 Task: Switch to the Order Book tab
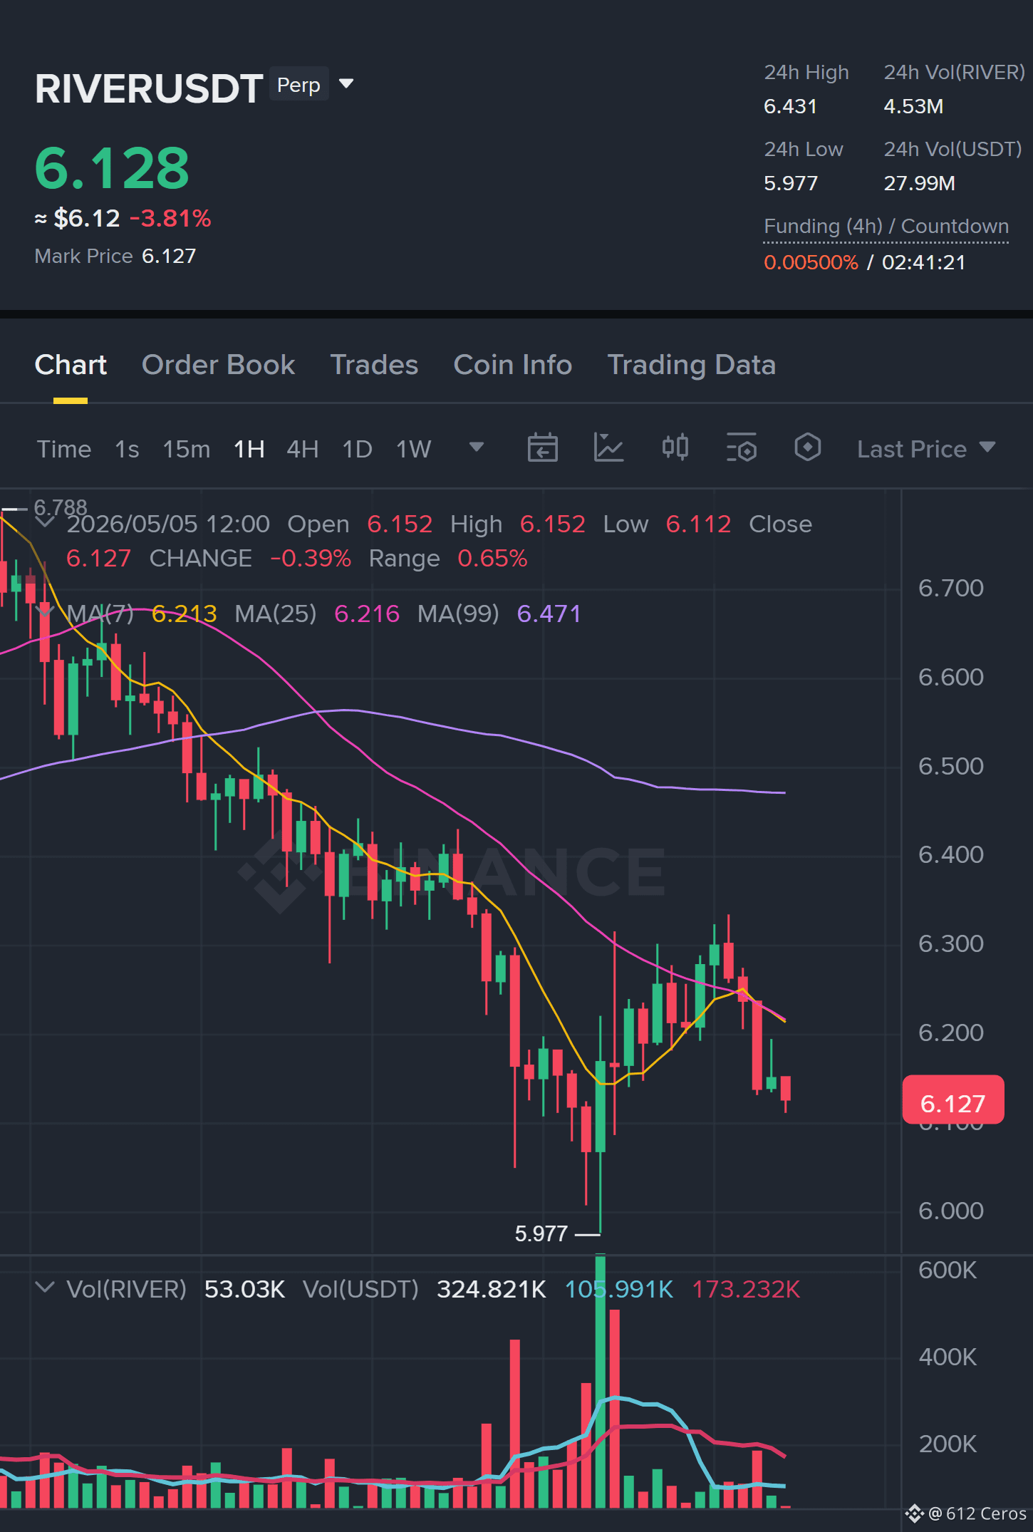click(x=218, y=365)
